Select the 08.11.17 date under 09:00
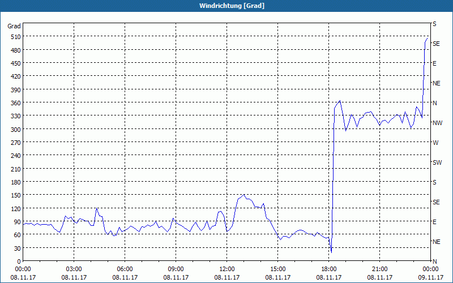This screenshot has height=283, width=453. click(176, 278)
